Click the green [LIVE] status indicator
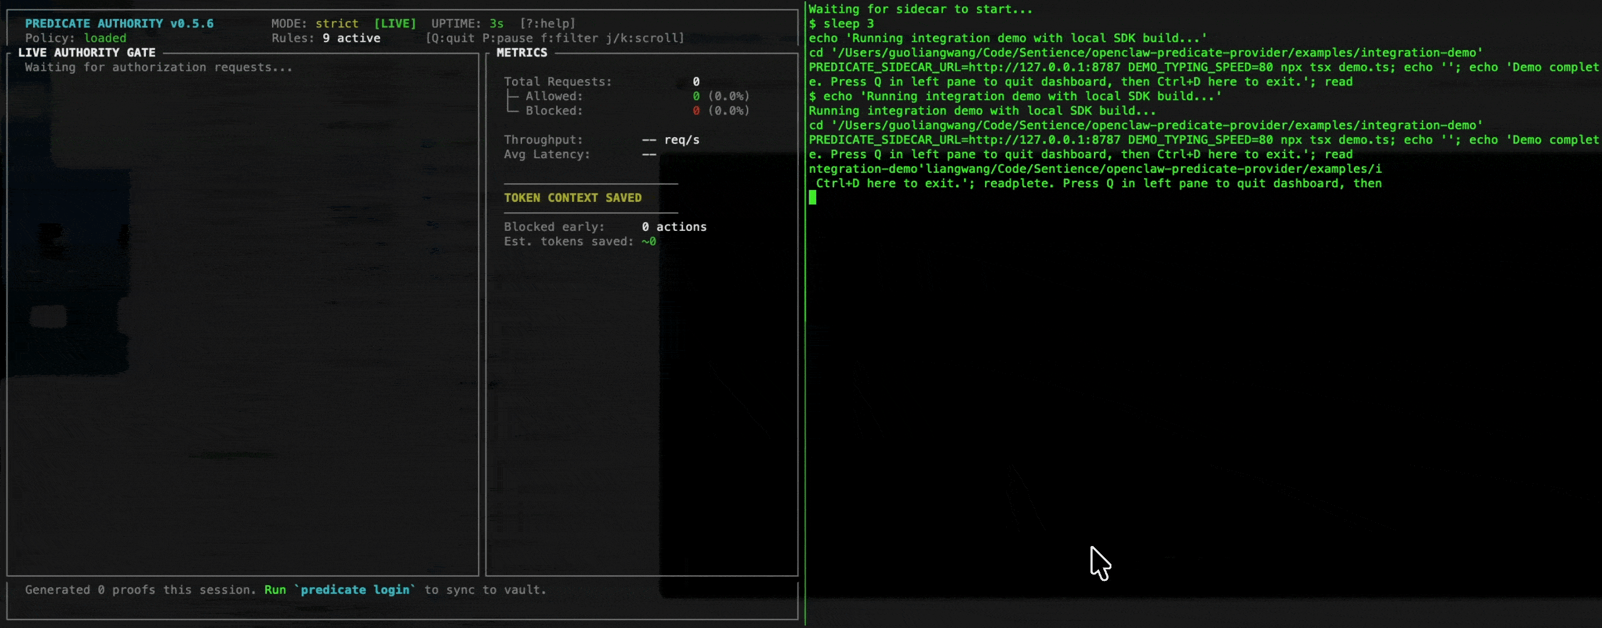This screenshot has height=628, width=1602. pos(395,23)
